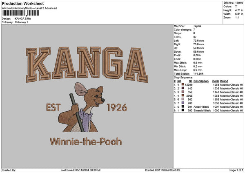The width and height of the screenshot is (245, 173).
Task: Select the stitch count 12398 in row 1
Action: (189, 85)
